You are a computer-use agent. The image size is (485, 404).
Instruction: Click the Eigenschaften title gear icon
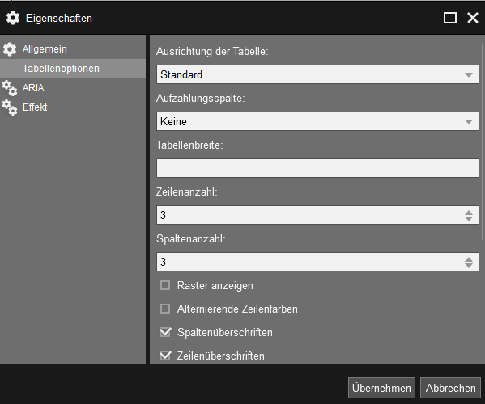pos(13,18)
